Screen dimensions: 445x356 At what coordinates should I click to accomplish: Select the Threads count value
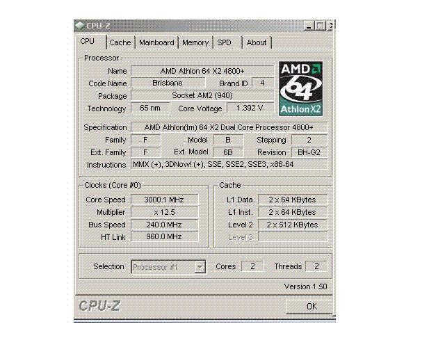(316, 266)
